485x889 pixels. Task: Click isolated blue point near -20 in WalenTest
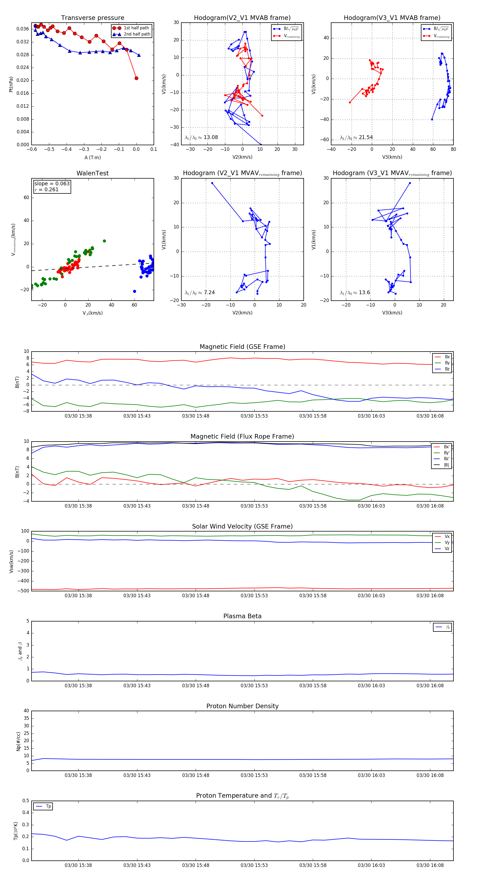tap(135, 291)
